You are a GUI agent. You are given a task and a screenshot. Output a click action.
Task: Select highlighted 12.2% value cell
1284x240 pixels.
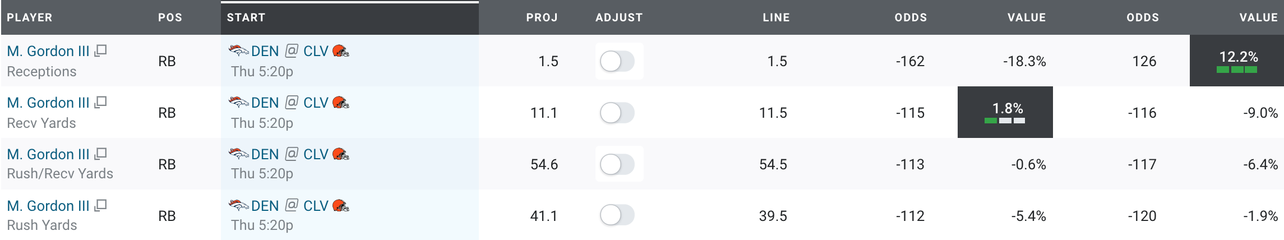pos(1237,61)
